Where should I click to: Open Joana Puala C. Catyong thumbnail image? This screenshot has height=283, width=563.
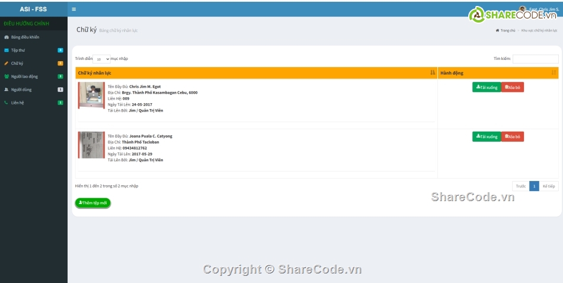click(x=91, y=145)
